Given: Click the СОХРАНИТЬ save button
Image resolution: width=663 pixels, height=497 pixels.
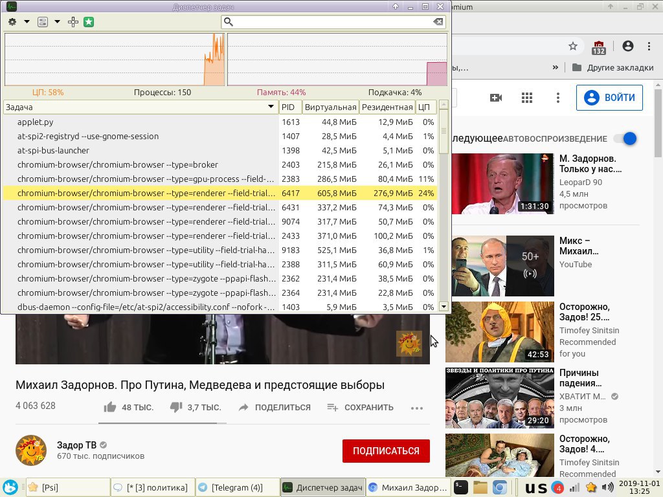Looking at the screenshot, I should [360, 408].
